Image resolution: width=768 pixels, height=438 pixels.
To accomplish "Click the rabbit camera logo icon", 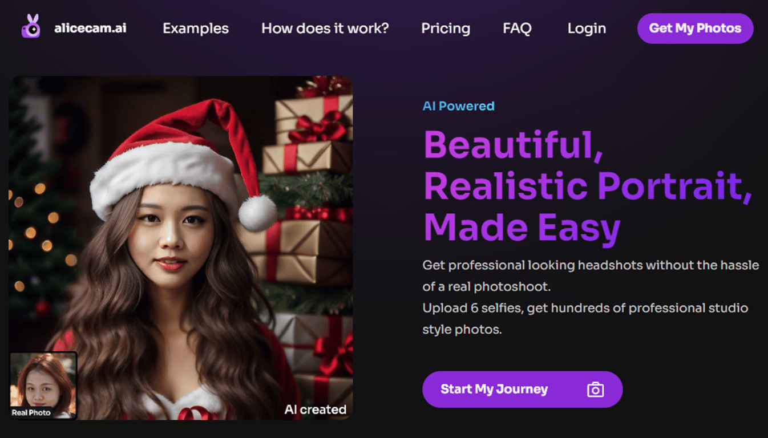I will click(x=31, y=27).
